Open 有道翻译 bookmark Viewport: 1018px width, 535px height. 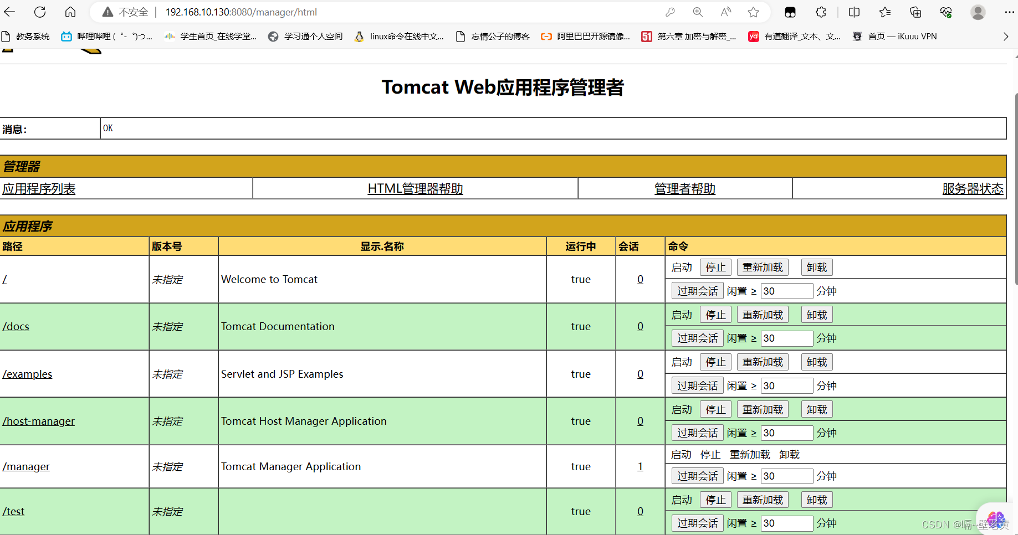pyautogui.click(x=795, y=37)
